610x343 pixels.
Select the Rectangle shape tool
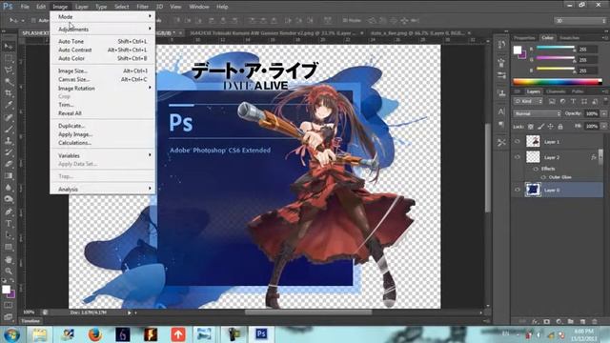click(x=9, y=248)
